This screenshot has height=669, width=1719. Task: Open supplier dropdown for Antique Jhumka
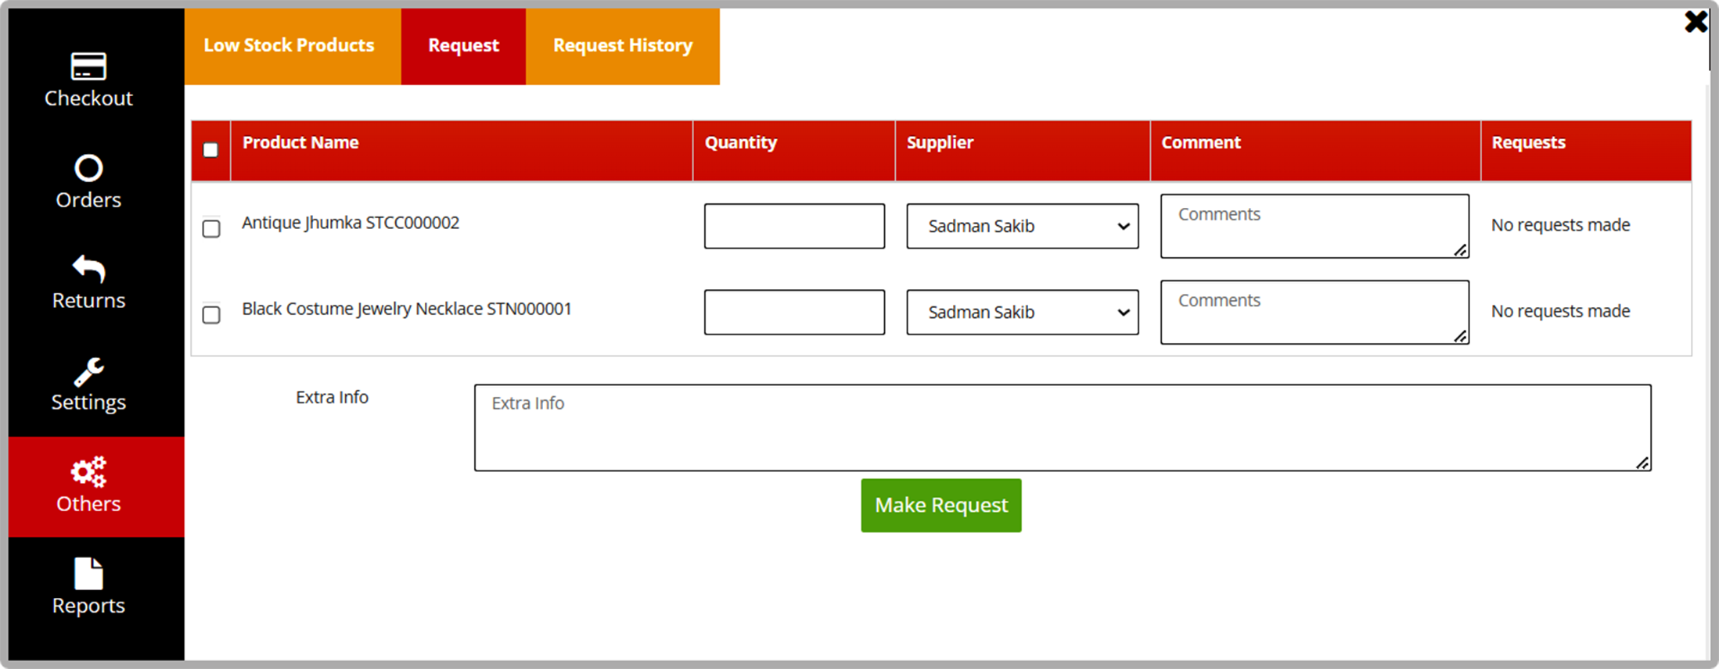coord(1023,226)
